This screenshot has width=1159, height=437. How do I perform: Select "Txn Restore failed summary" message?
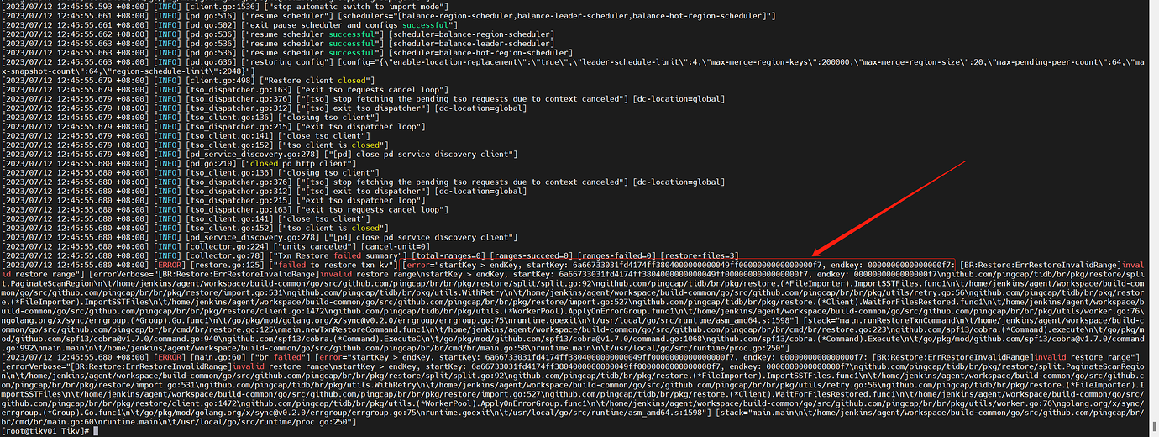tap(337, 255)
